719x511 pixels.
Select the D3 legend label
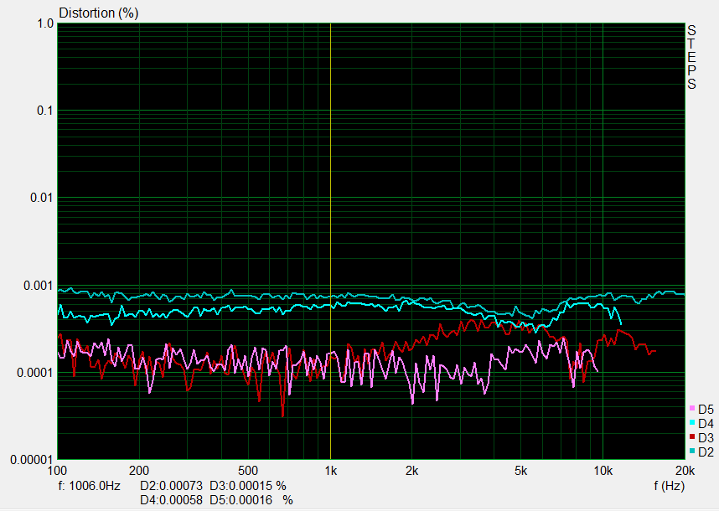(706, 437)
